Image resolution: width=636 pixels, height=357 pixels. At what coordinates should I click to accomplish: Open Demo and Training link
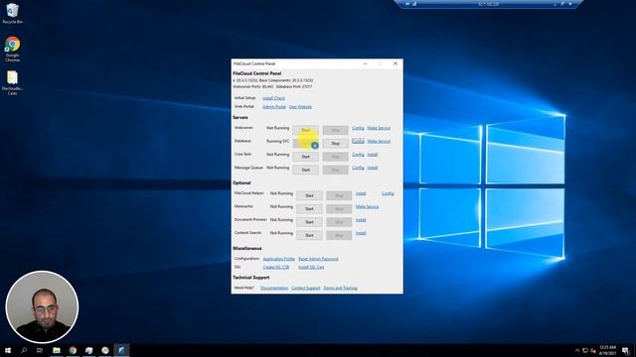pyautogui.click(x=340, y=289)
